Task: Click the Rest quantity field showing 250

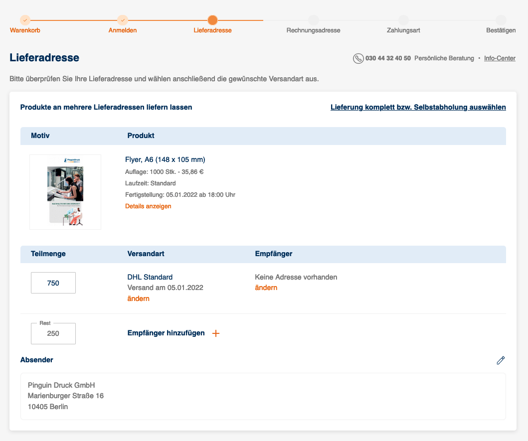Action: click(53, 333)
